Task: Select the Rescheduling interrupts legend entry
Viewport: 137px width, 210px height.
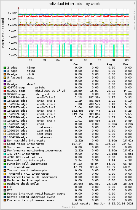Action: pyautogui.click(x=26, y=161)
